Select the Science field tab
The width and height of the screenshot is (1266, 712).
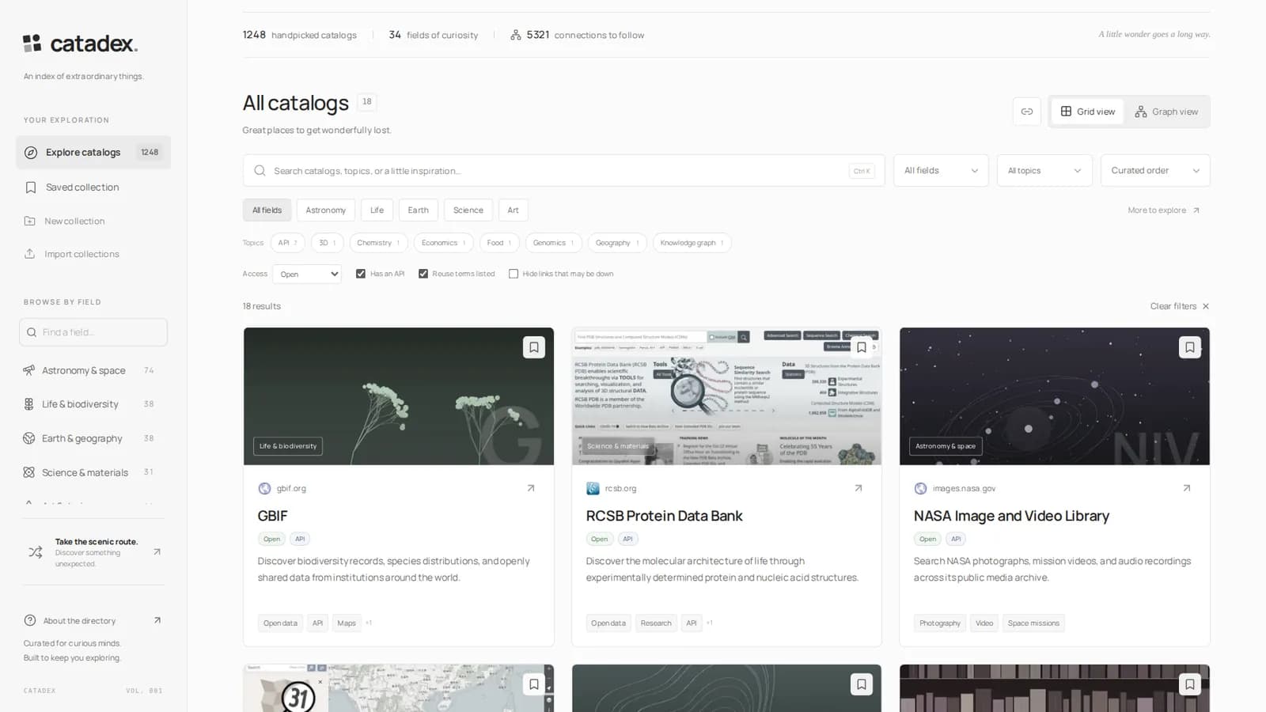click(x=468, y=210)
